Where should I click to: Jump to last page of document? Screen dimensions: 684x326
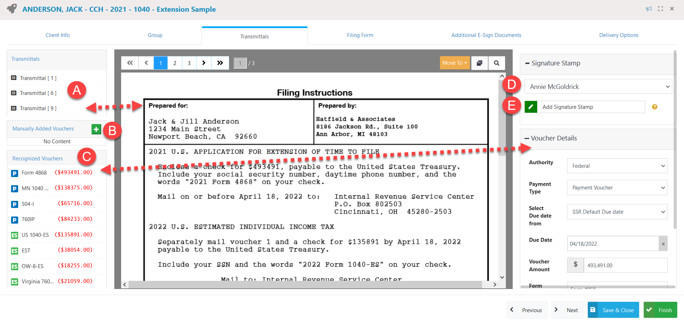[220, 63]
